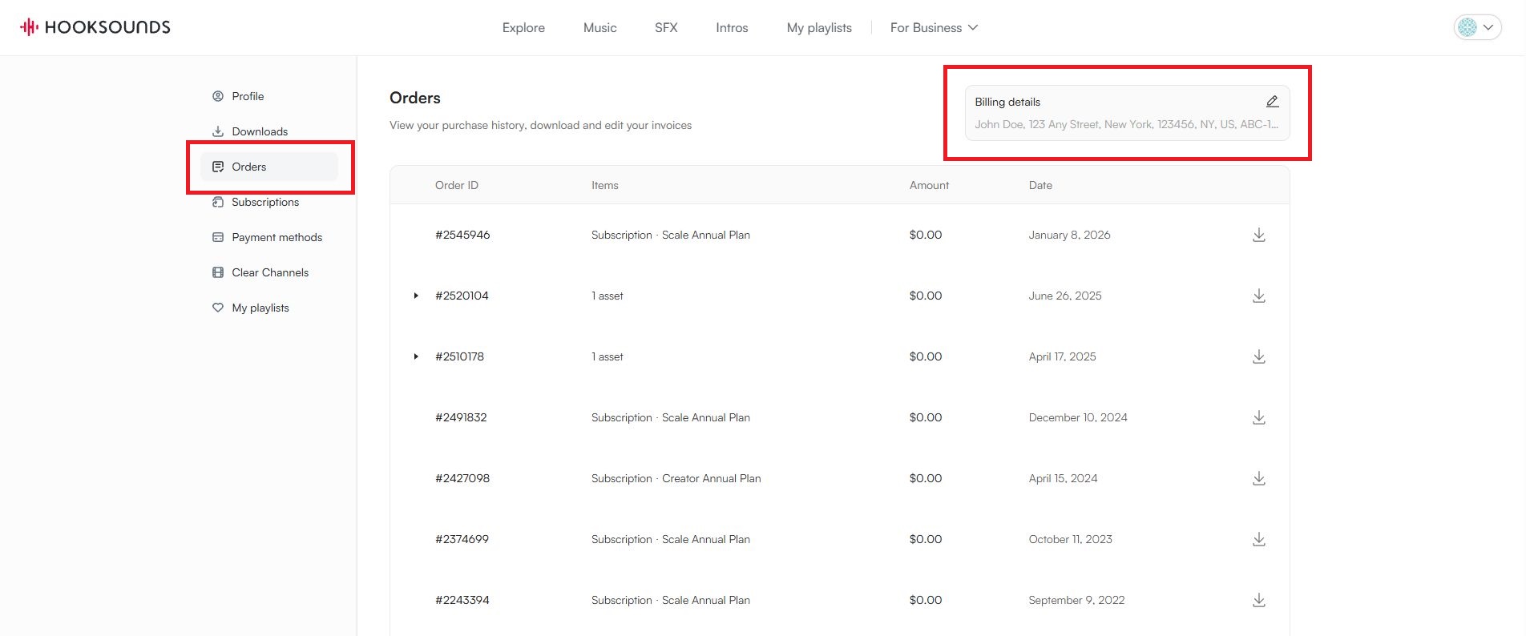1526x636 pixels.
Task: Download invoice for order #2243394
Action: click(1258, 600)
